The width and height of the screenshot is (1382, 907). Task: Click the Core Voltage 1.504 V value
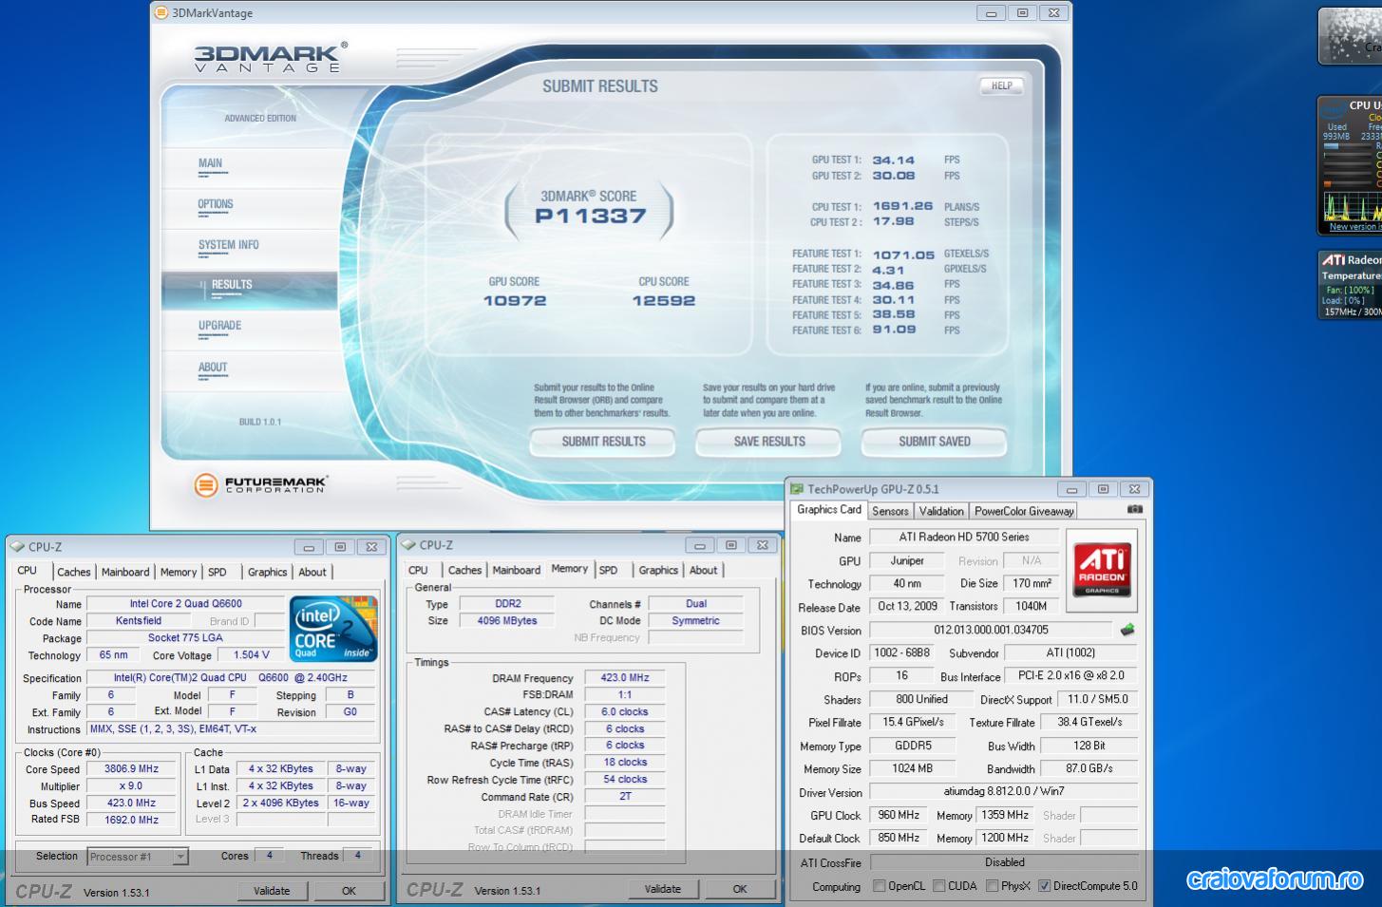click(x=252, y=655)
